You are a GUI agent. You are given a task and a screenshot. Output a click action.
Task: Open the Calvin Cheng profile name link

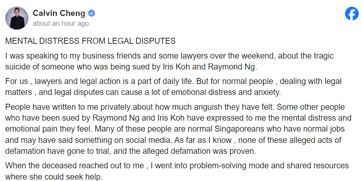coord(59,13)
